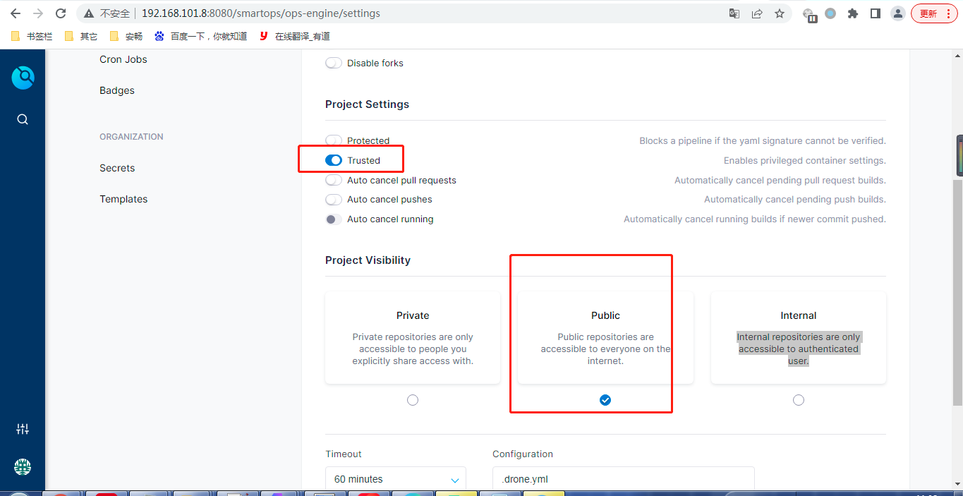Click the share icon in the toolbar

pos(756,13)
